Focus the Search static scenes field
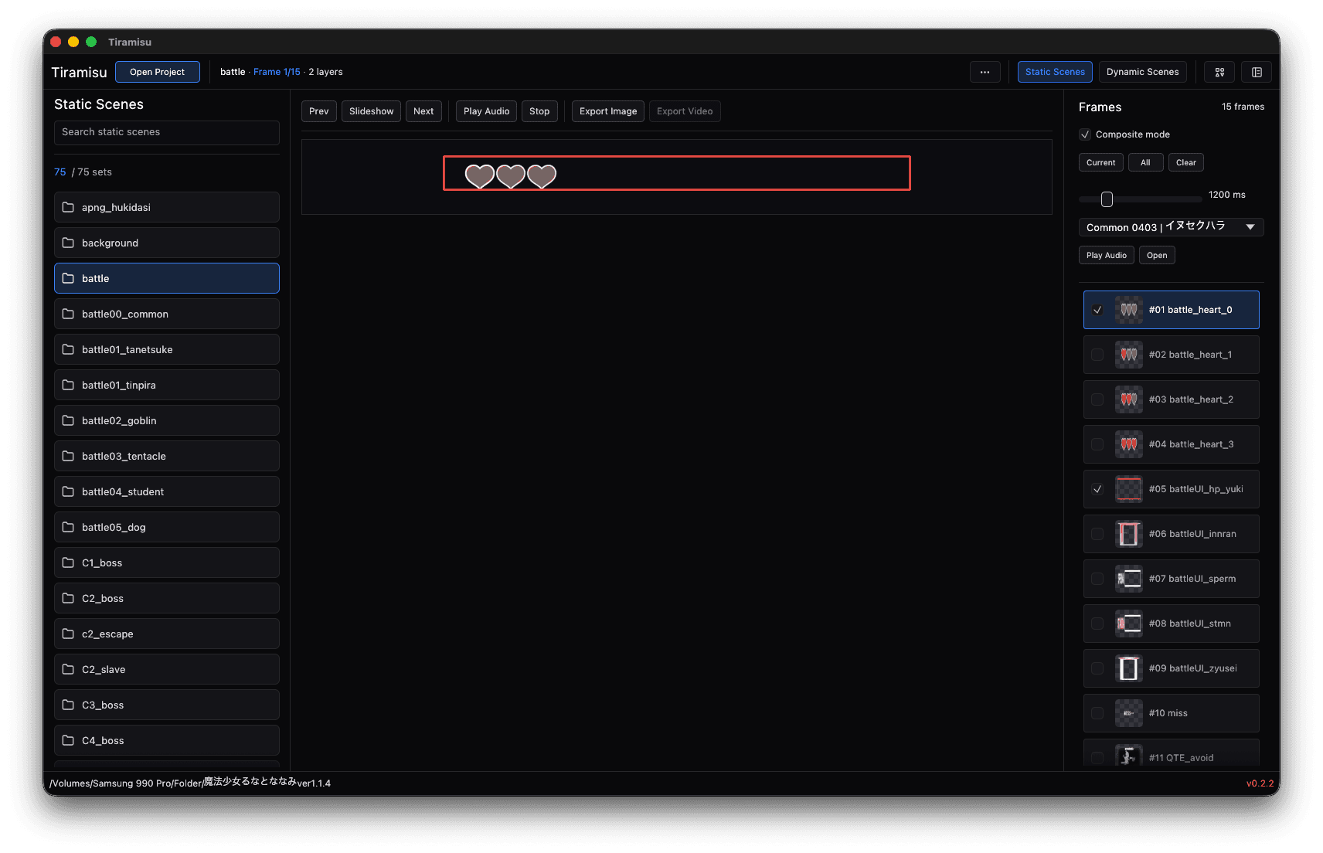Image resolution: width=1323 pixels, height=853 pixels. (x=167, y=132)
